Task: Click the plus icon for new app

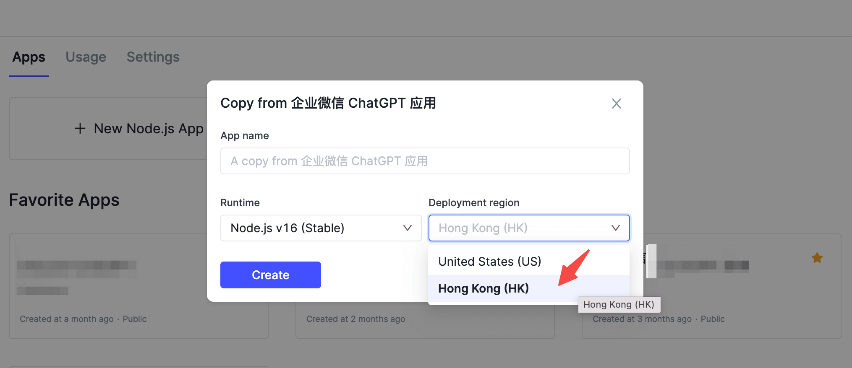Action: pos(80,129)
